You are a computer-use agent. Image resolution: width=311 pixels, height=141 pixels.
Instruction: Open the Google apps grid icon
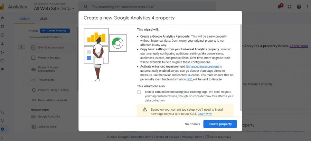[289, 7]
